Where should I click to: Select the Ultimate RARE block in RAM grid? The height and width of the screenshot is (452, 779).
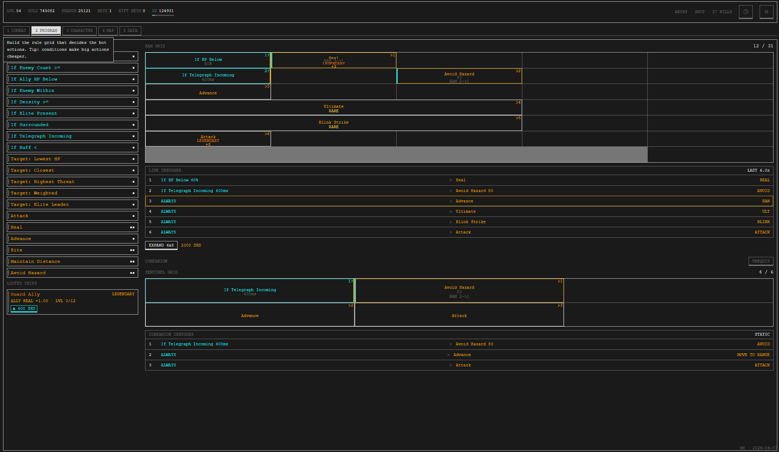333,108
